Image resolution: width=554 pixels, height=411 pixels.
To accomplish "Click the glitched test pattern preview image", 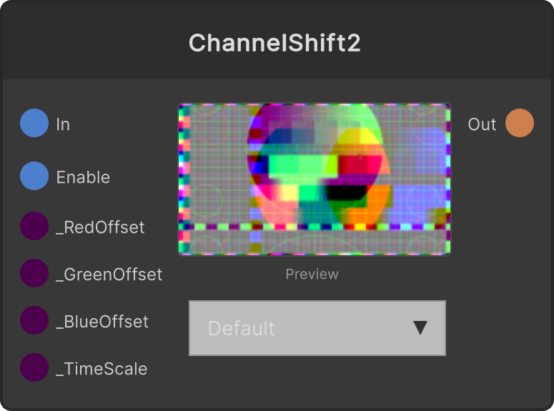I will coord(314,179).
